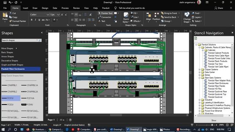
Task: Switch to the Insert ribbon tab
Action: pos(25,8)
